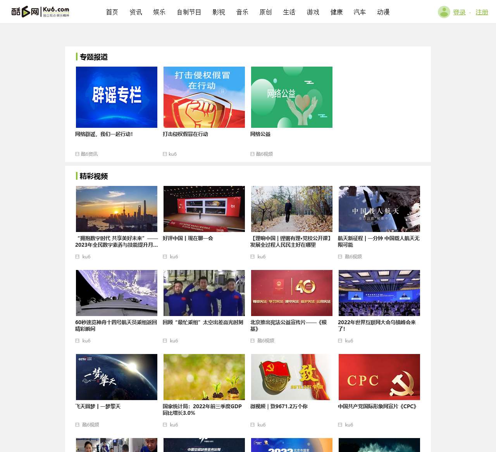Open the 一梦擎天 CCTV thumbnail

117,377
